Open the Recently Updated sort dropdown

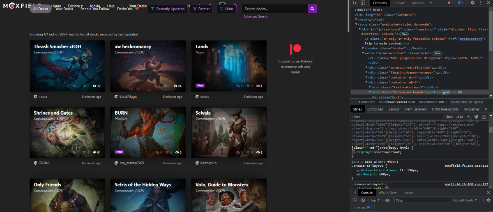click(168, 9)
